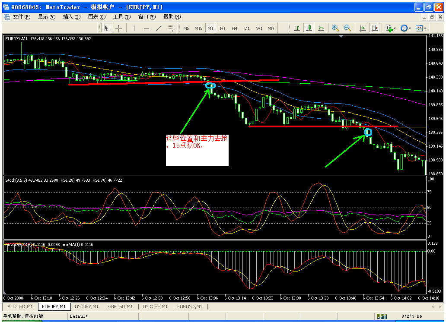Open the 窗口(W) menu

(147, 17)
